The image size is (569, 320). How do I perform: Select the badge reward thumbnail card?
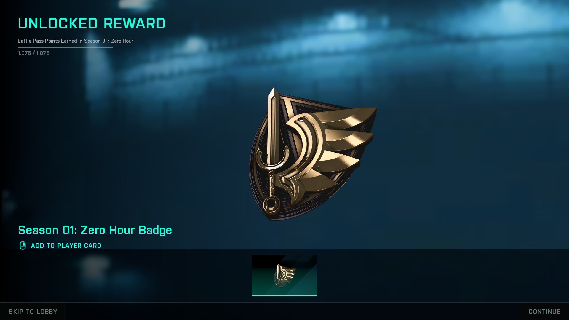pyautogui.click(x=284, y=276)
